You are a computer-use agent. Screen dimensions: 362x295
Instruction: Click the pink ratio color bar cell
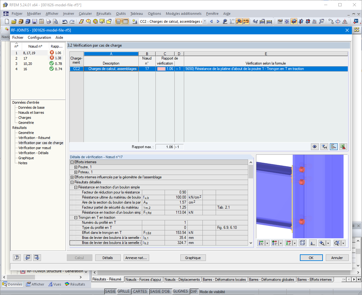pyautogui.click(x=161, y=69)
